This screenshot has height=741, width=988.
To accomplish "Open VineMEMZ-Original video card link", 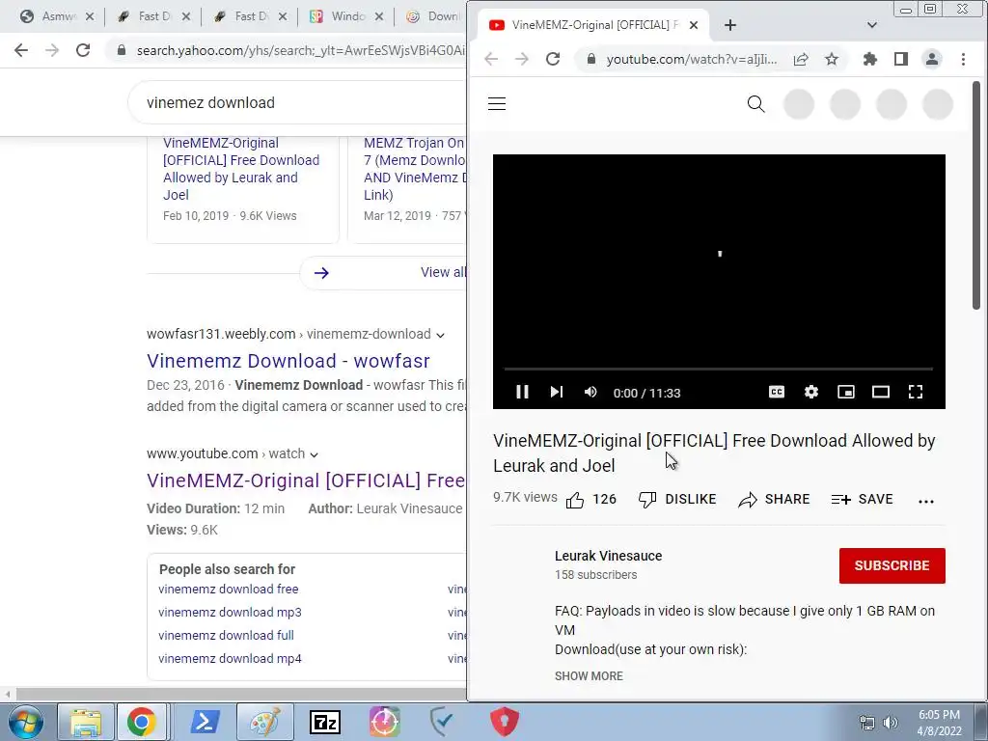I will 240,169.
